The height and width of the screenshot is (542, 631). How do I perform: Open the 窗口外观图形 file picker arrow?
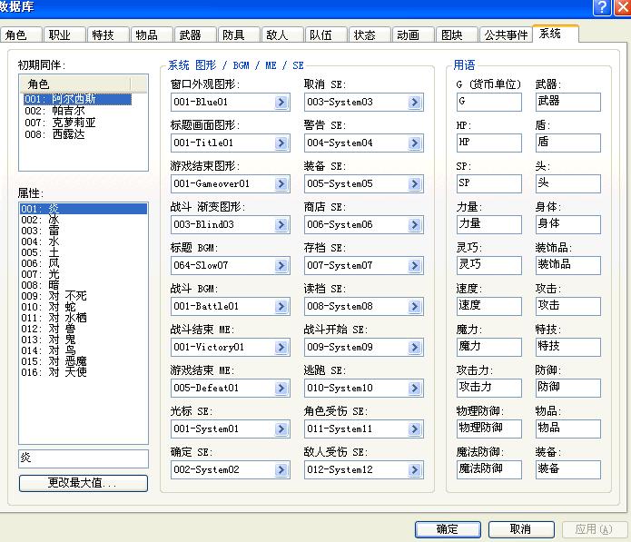[281, 103]
